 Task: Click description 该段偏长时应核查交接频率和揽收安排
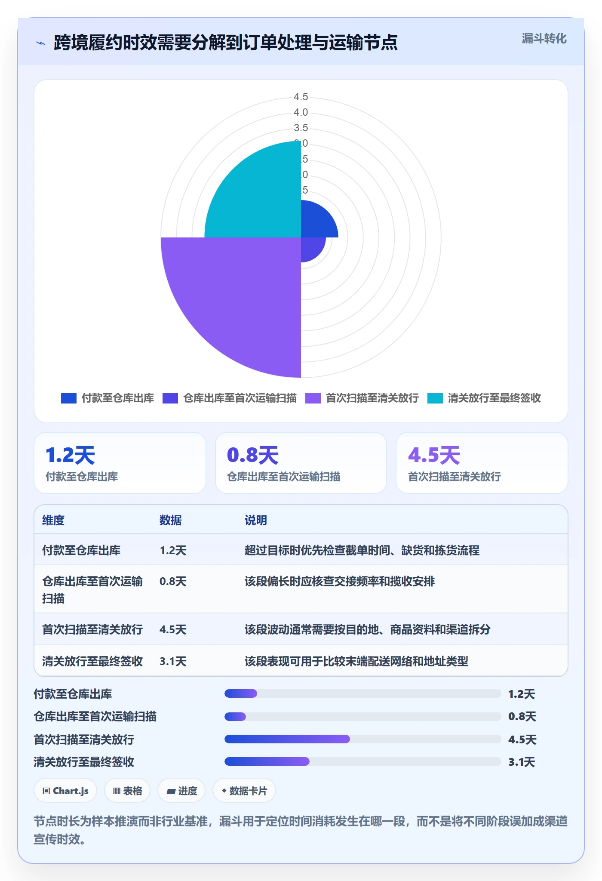point(340,582)
